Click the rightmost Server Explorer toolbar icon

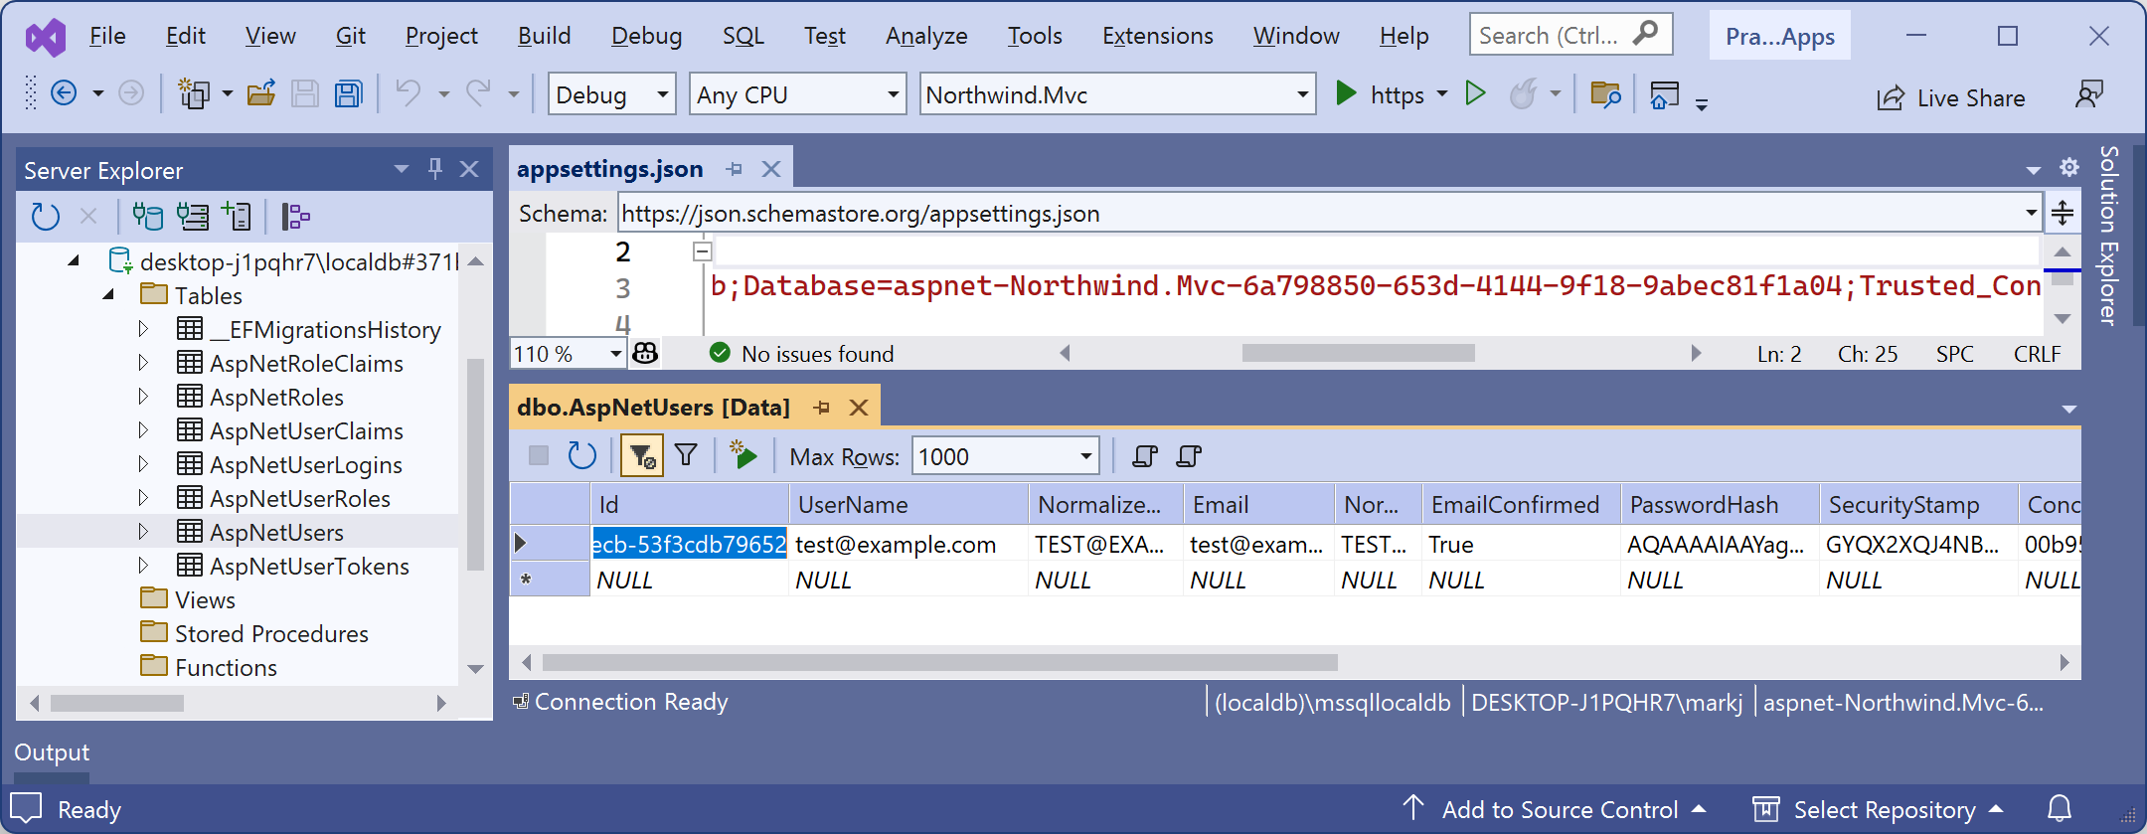pyautogui.click(x=295, y=216)
